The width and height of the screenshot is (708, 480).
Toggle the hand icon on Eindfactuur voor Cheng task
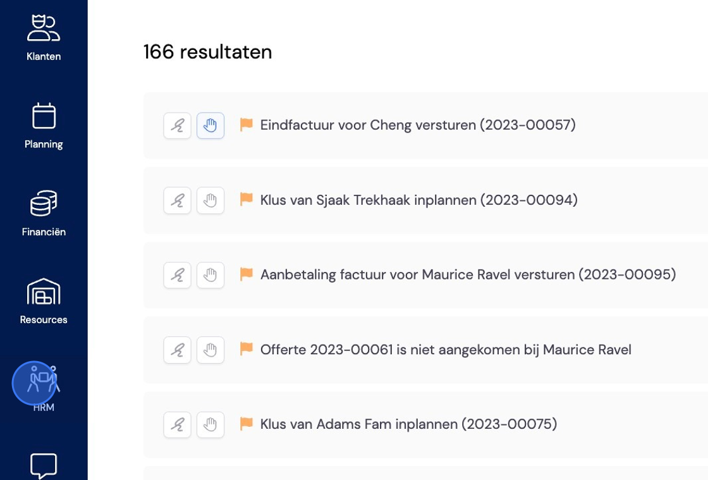click(x=211, y=125)
